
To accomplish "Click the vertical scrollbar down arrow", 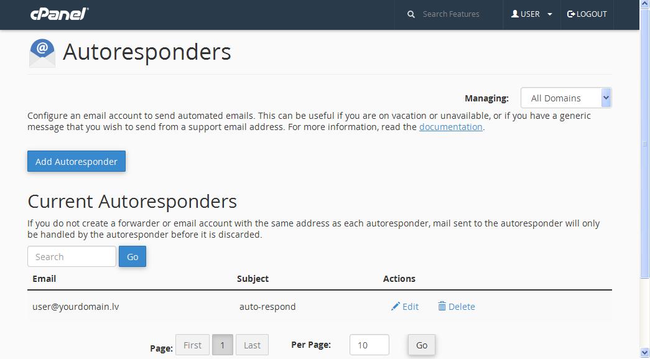I will pyautogui.click(x=645, y=353).
